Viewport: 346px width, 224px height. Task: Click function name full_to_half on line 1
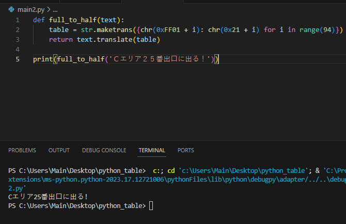click(73, 20)
